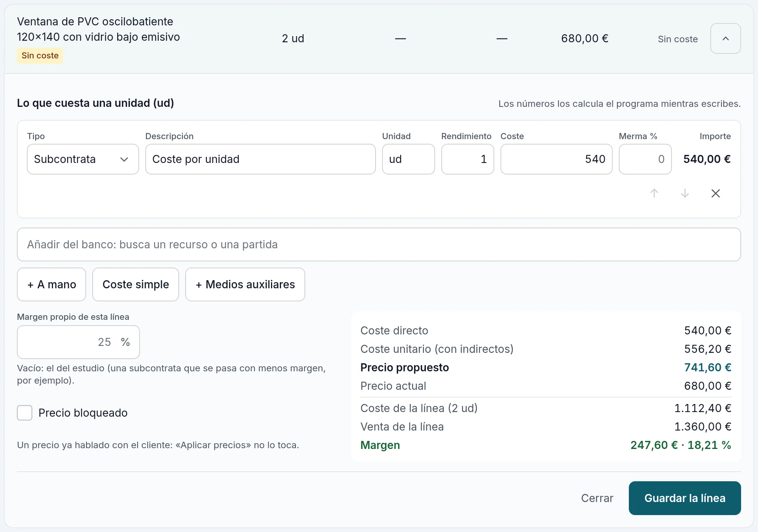
Task: Enable the Precio bloqueado checkbox
Action: coord(25,413)
